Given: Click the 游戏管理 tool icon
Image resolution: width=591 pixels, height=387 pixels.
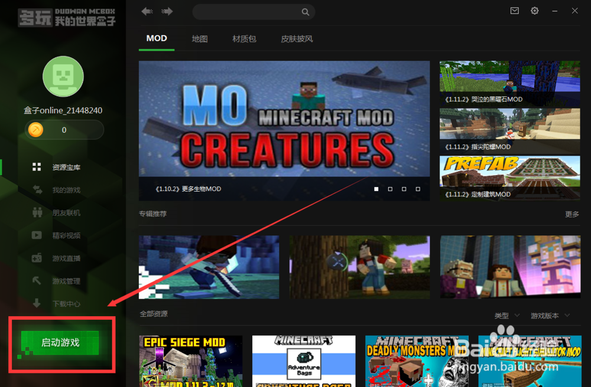Looking at the screenshot, I should pyautogui.click(x=37, y=281).
